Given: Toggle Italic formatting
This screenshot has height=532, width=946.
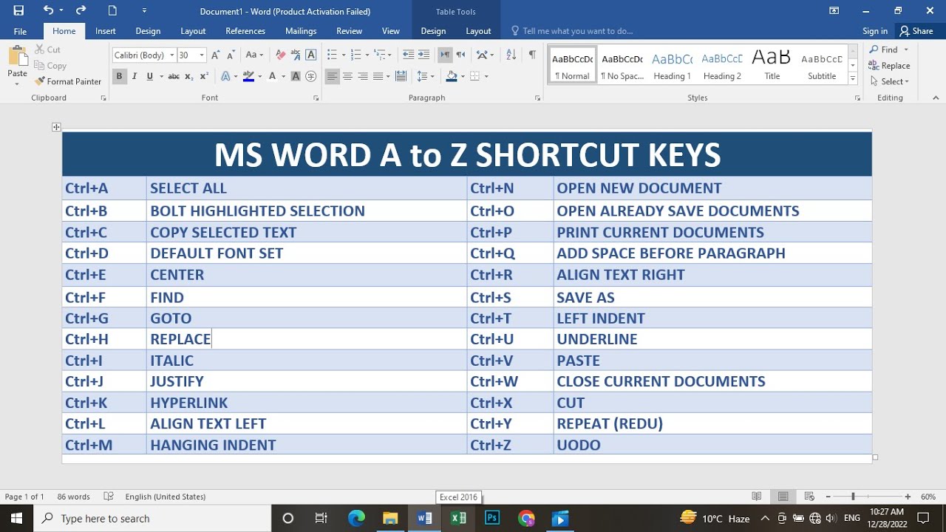Looking at the screenshot, I should click(x=135, y=76).
